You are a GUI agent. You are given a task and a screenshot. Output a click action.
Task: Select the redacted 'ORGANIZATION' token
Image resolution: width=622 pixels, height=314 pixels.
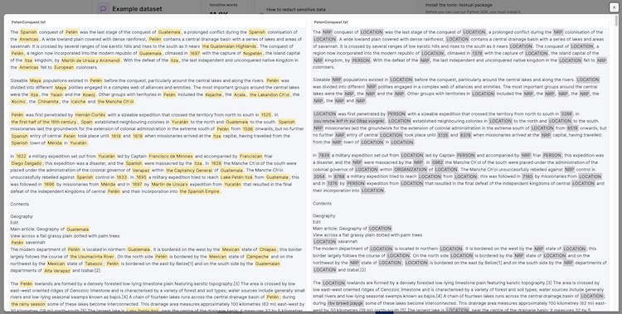[411, 169]
